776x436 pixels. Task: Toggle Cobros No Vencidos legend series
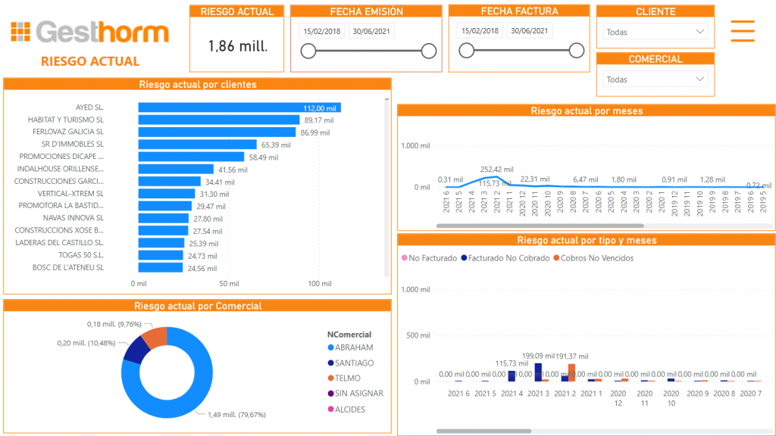pyautogui.click(x=592, y=258)
